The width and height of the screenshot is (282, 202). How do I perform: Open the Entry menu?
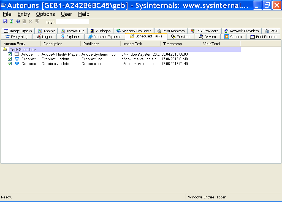click(24, 14)
